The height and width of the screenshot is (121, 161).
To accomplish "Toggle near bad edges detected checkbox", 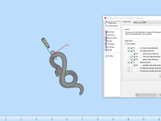I will 131,57.
